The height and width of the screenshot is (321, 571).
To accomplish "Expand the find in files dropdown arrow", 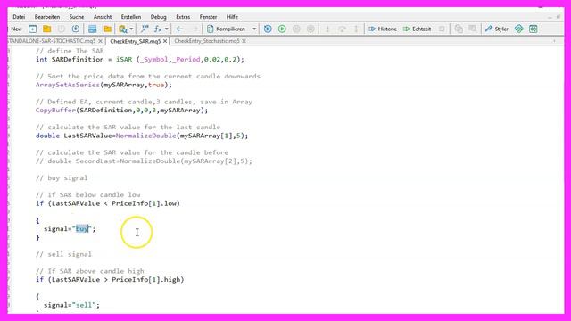I will 131,29.
